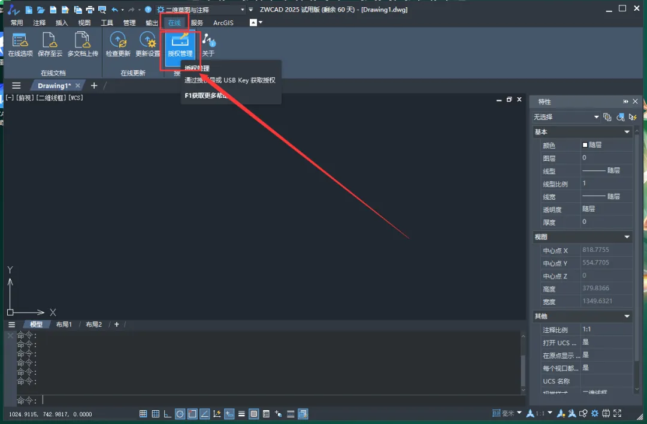Click the quick select icon in 特性 panel

[633, 117]
